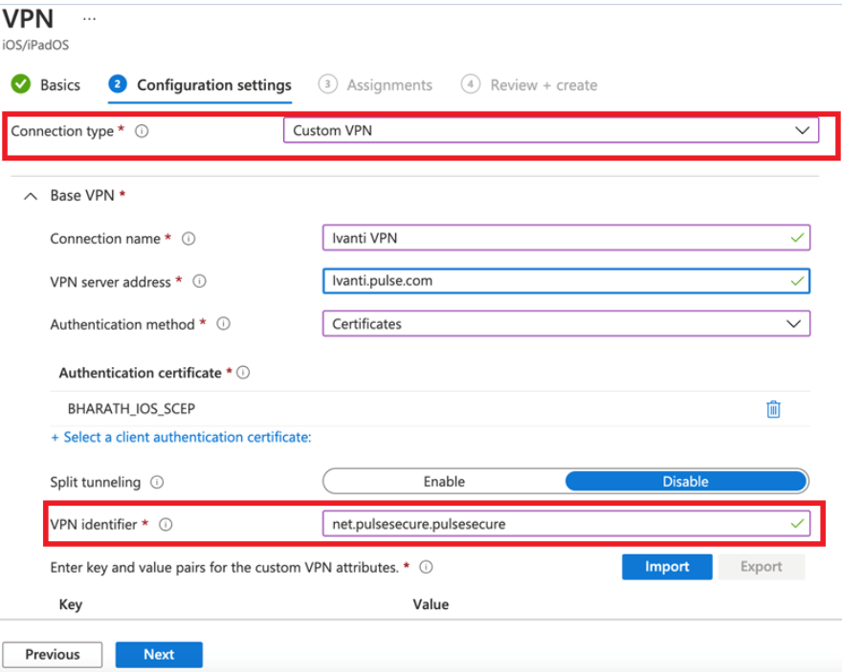Click info icon beside Connection name
The width and height of the screenshot is (842, 672).
(x=188, y=239)
